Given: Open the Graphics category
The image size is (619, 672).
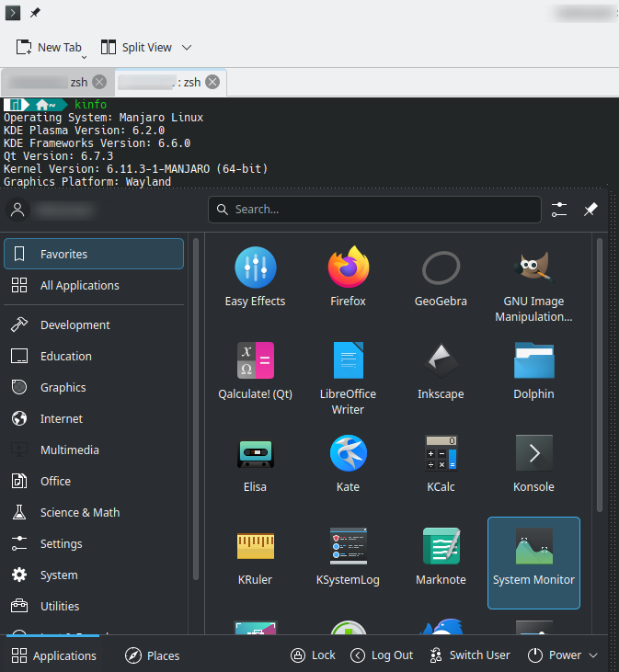Looking at the screenshot, I should [94, 387].
